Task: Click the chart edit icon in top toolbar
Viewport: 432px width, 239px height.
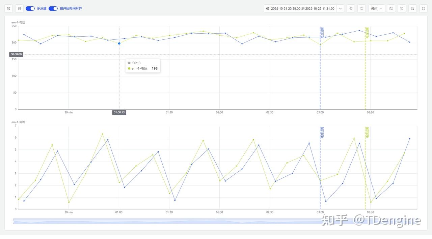Action: point(412,8)
